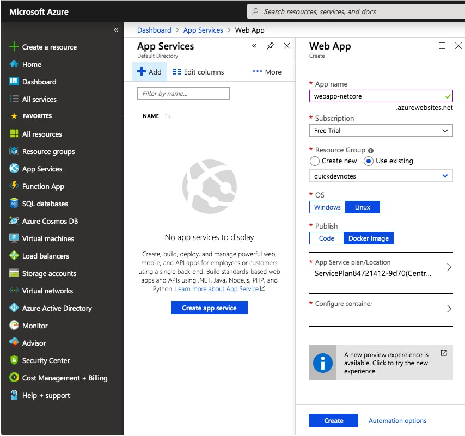The width and height of the screenshot is (465, 436).
Task: Open Security Center label in the sidebar
Action: (x=46, y=360)
